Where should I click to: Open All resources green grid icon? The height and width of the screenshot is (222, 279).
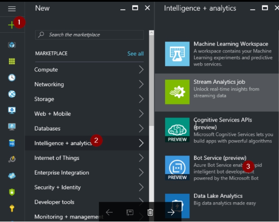click(12, 61)
